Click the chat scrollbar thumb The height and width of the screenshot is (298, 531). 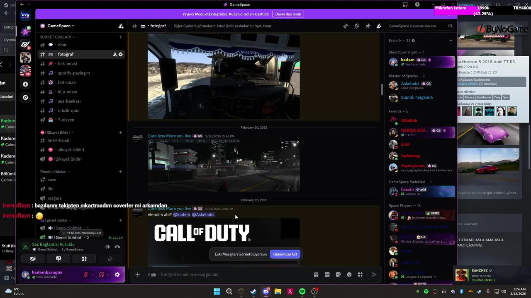point(382,90)
